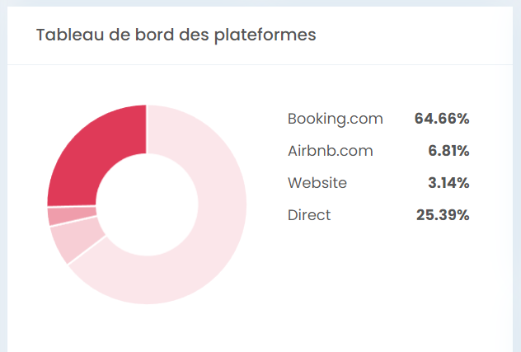Click empty card area below the legend

click(x=378, y=283)
